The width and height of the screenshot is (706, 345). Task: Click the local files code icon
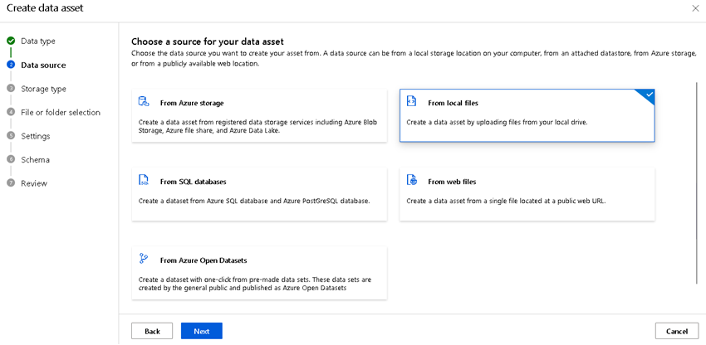pos(411,101)
